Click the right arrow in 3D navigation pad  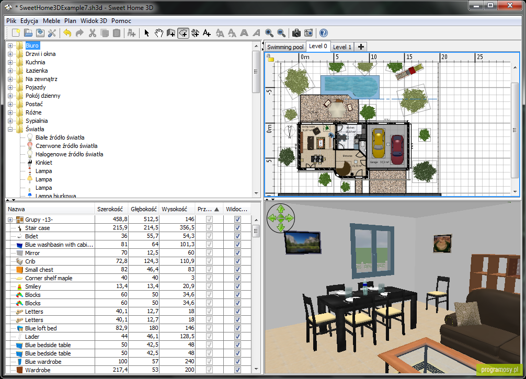coord(289,219)
